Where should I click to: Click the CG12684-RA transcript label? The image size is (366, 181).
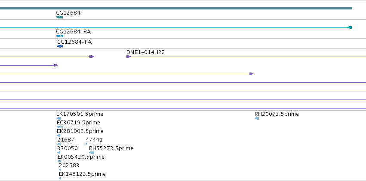coord(73,32)
